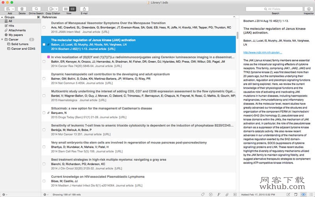Open the [URL] of Menopausal Vasomotor reference
Image resolution: width=315 pixels, height=197 pixels.
coord(105,32)
